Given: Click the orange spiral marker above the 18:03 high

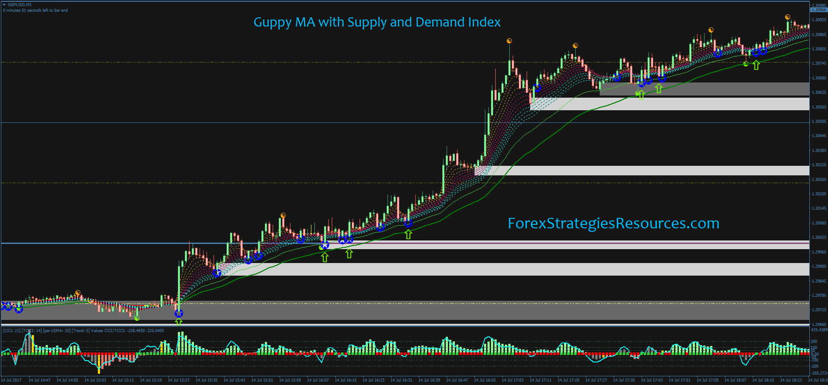Looking at the screenshot, I should point(711,30).
